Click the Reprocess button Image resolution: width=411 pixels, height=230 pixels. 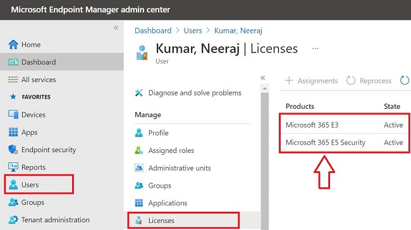click(369, 80)
